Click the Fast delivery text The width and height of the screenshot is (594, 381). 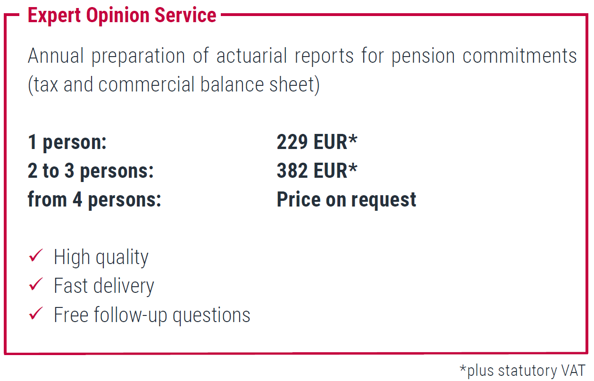tap(104, 286)
